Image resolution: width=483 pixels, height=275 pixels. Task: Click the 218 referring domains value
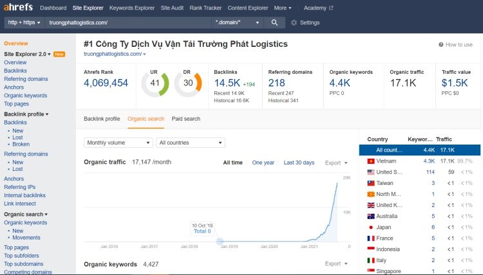[276, 83]
